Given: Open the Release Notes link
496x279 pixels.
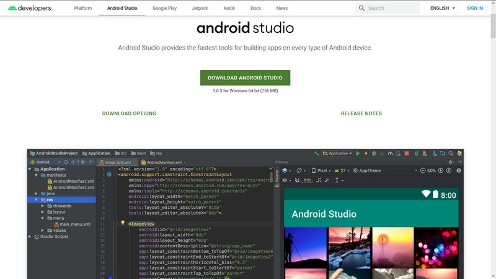Looking at the screenshot, I should (x=361, y=113).
